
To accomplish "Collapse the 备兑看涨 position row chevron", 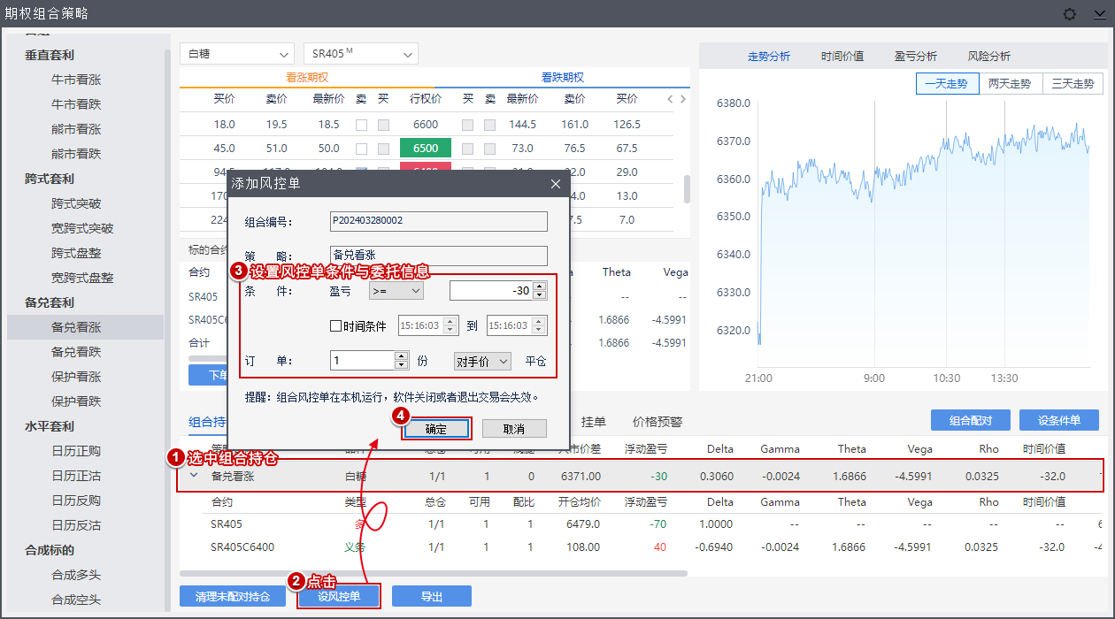I will pos(194,476).
